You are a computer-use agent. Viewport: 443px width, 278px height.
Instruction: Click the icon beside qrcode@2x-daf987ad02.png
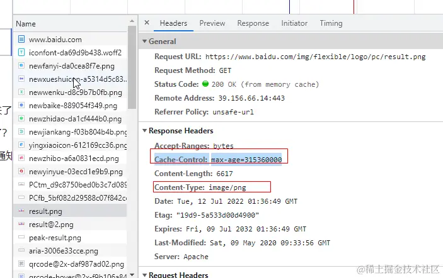coord(21,264)
